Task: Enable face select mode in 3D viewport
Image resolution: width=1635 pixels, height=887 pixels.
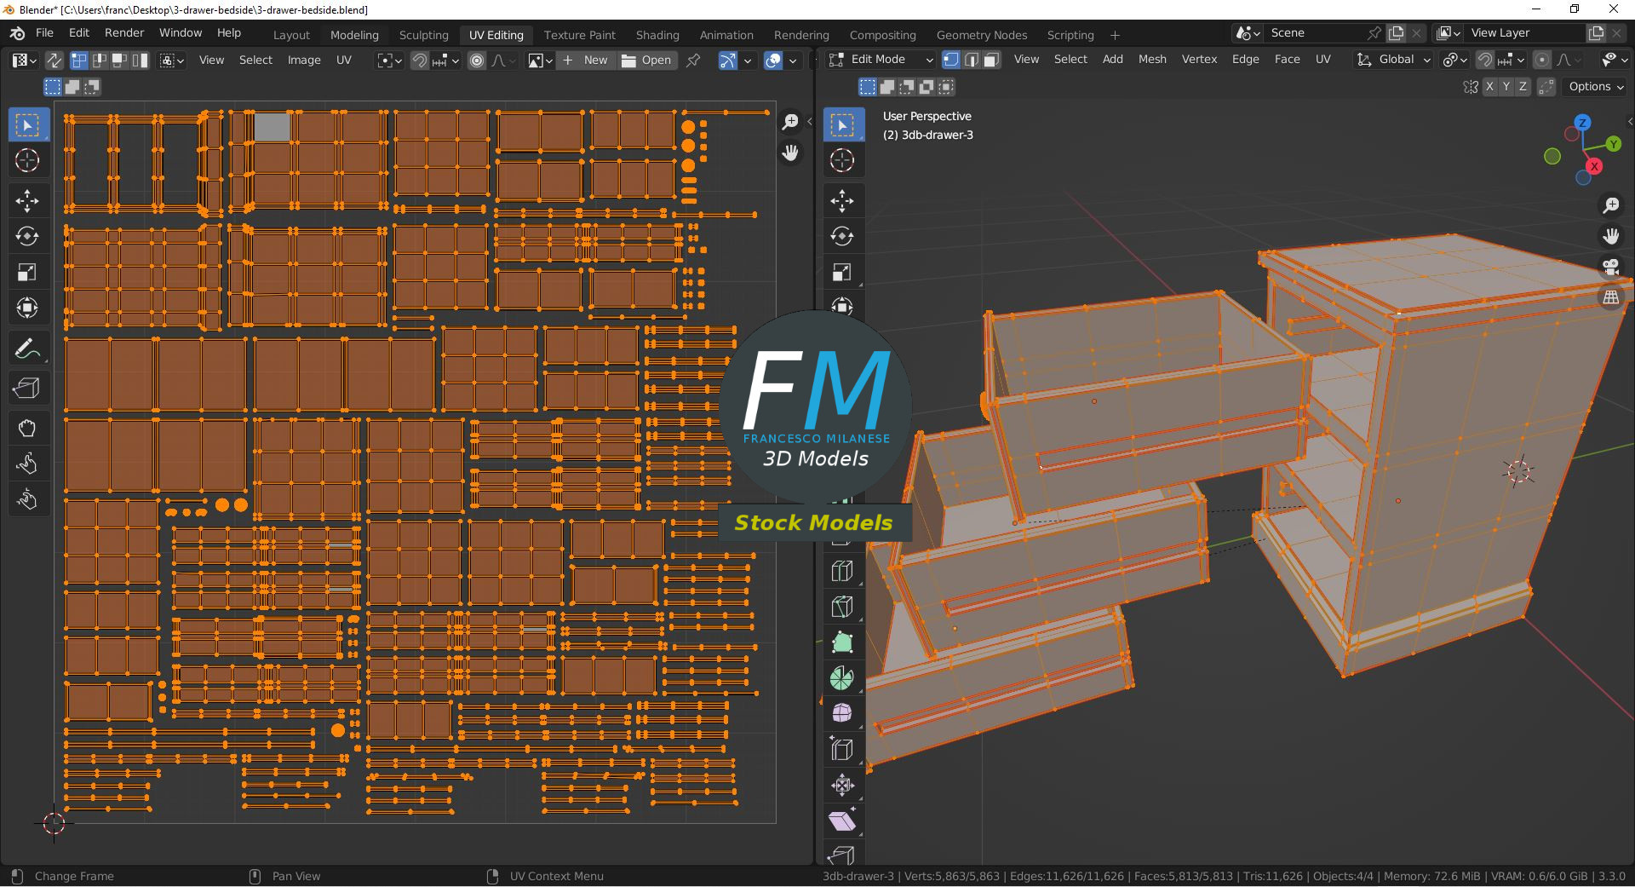Action: click(992, 60)
